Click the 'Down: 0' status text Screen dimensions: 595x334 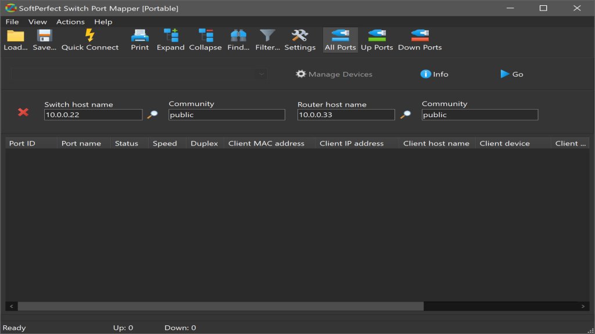(x=180, y=328)
